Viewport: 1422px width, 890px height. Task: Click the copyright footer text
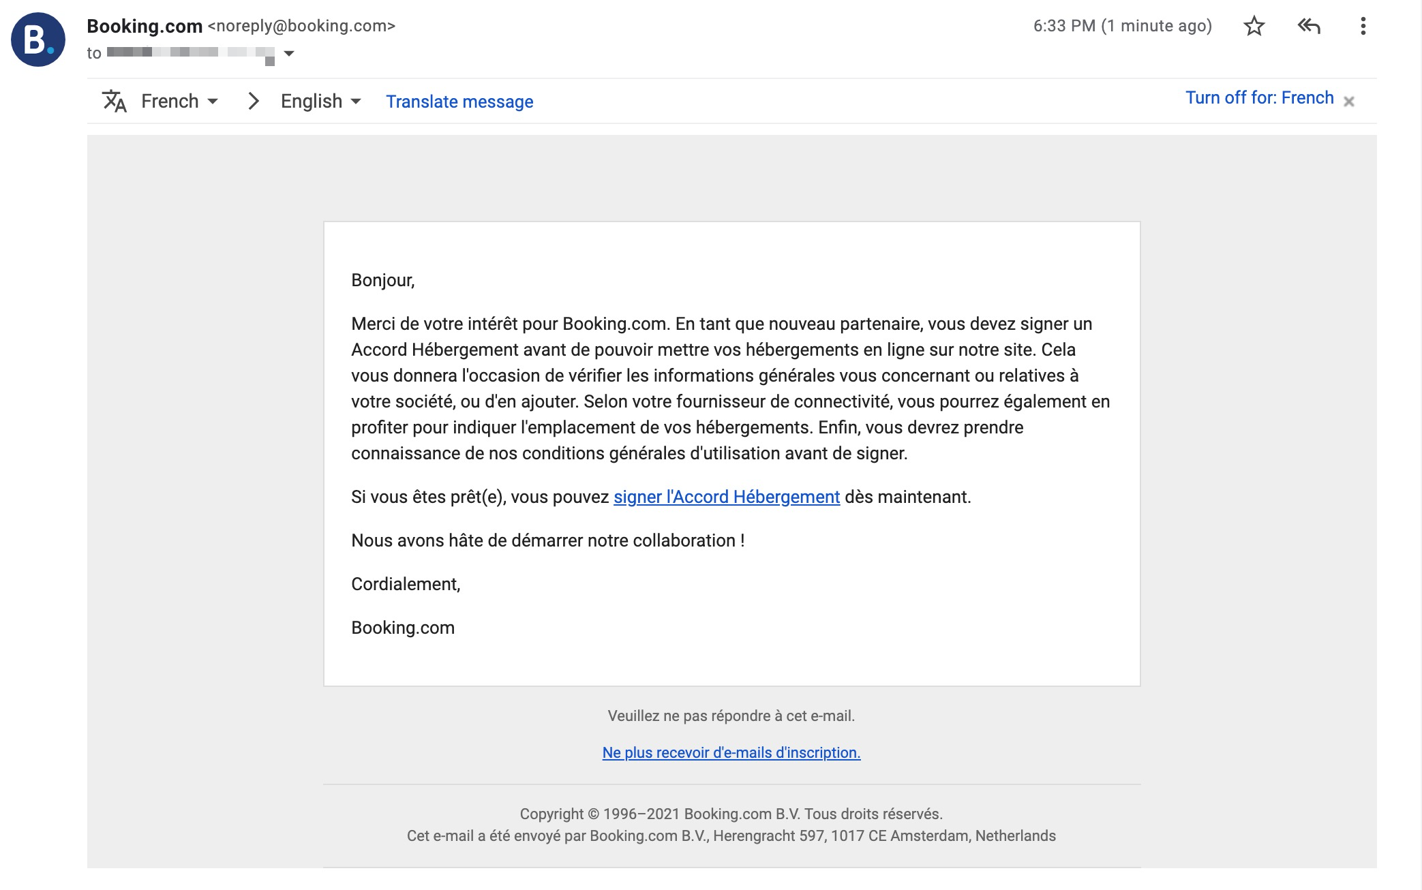[731, 814]
